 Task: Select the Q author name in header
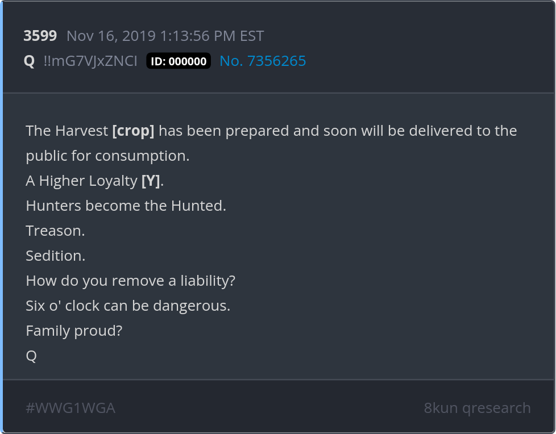pos(29,61)
